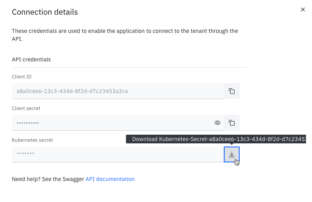Click the Client secret label text
This screenshot has width=312, height=202.
click(26, 109)
